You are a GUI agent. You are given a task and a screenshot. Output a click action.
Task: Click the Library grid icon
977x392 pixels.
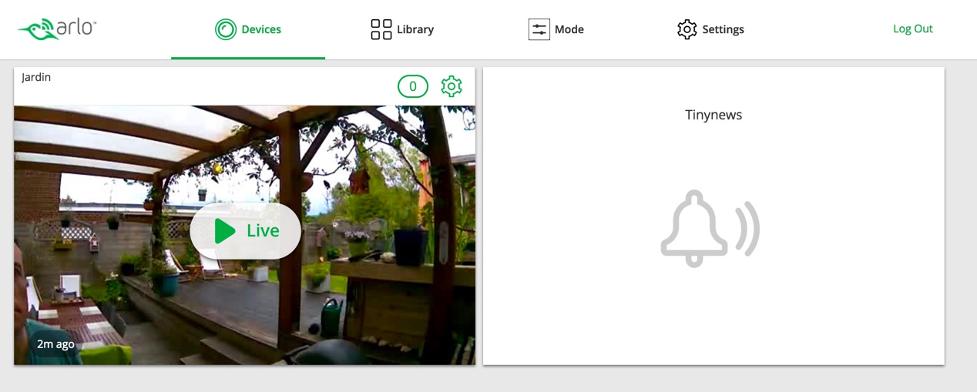pyautogui.click(x=381, y=29)
